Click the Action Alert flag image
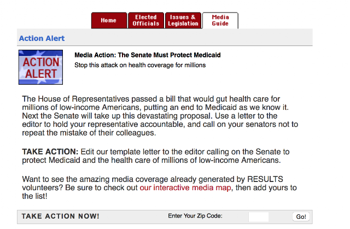The width and height of the screenshot is (350, 229). pos(40,67)
